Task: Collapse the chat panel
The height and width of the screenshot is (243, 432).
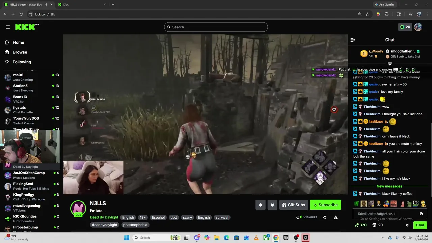Action: point(353,40)
